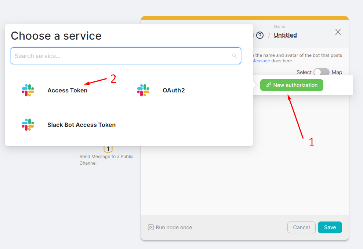The width and height of the screenshot is (363, 249).
Task: Click the Search service input field
Action: 126,55
